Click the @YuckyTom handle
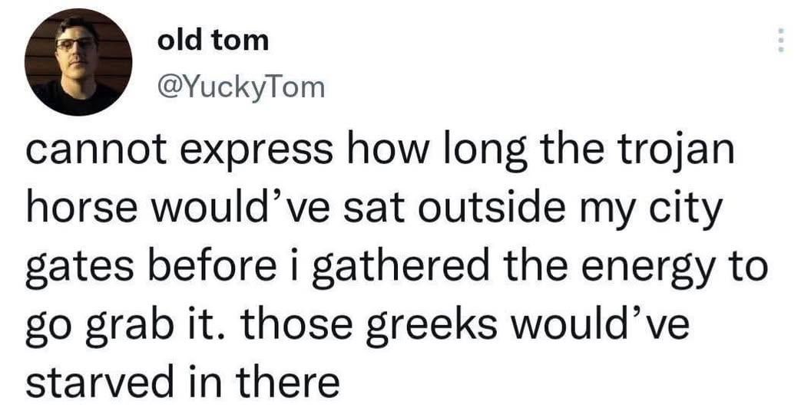 point(240,88)
